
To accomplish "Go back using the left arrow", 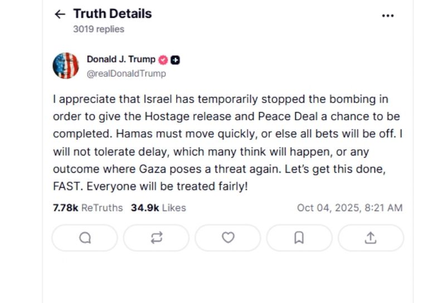I will pyautogui.click(x=60, y=14).
